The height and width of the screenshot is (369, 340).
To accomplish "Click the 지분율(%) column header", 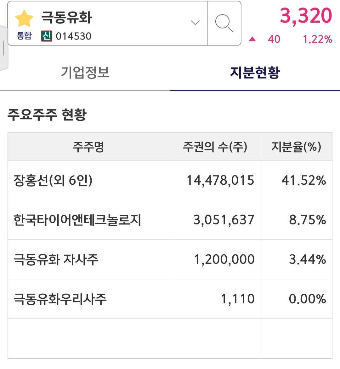I will [296, 147].
